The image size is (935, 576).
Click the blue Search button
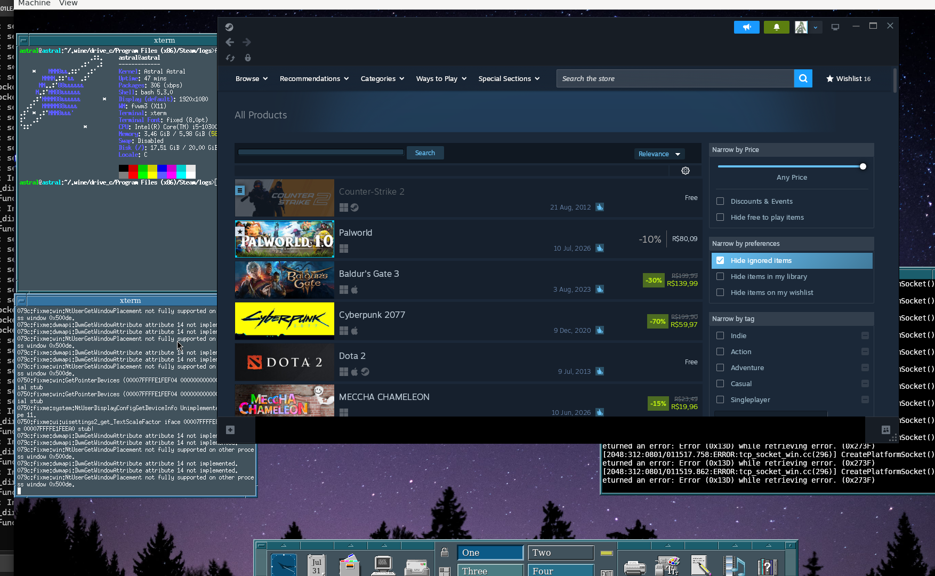(425, 153)
